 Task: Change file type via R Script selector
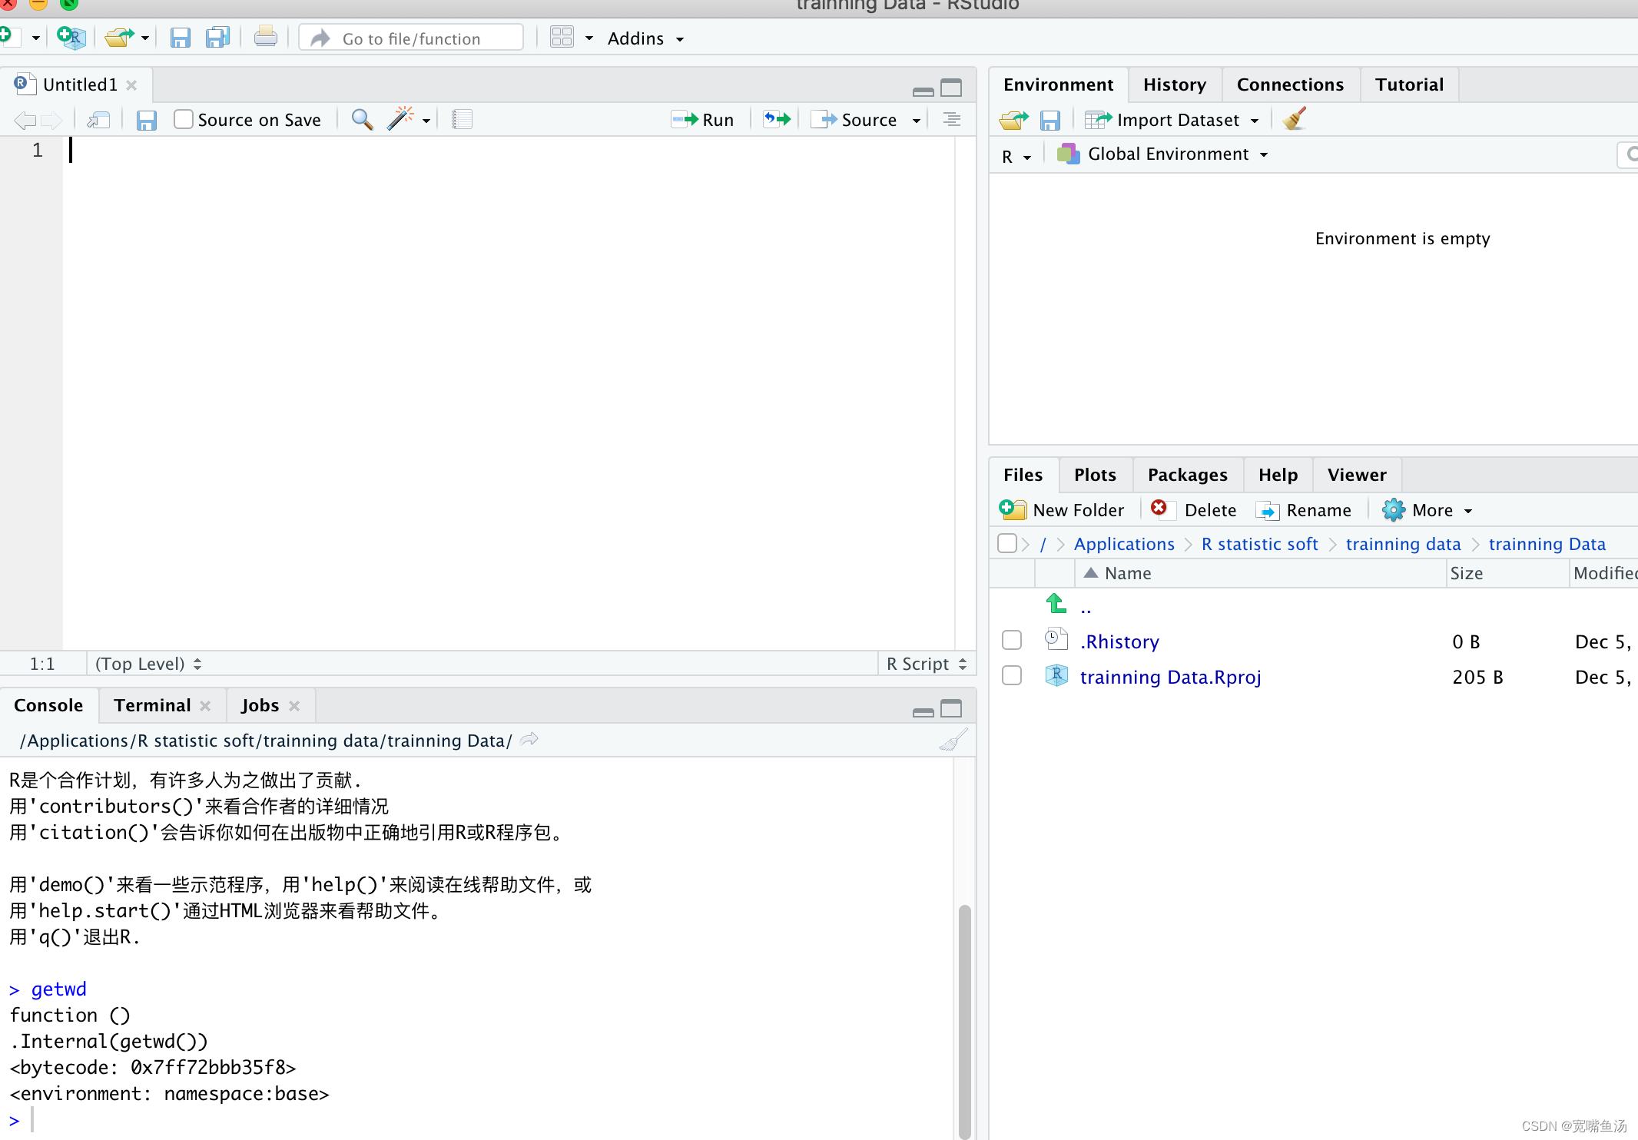tap(926, 664)
